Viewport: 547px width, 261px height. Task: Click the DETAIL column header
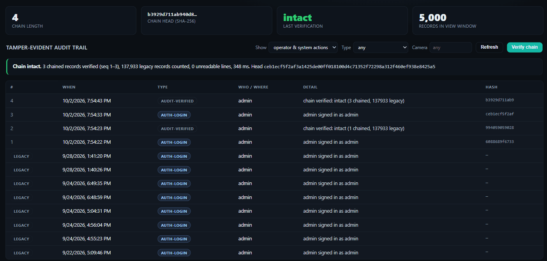[311, 87]
